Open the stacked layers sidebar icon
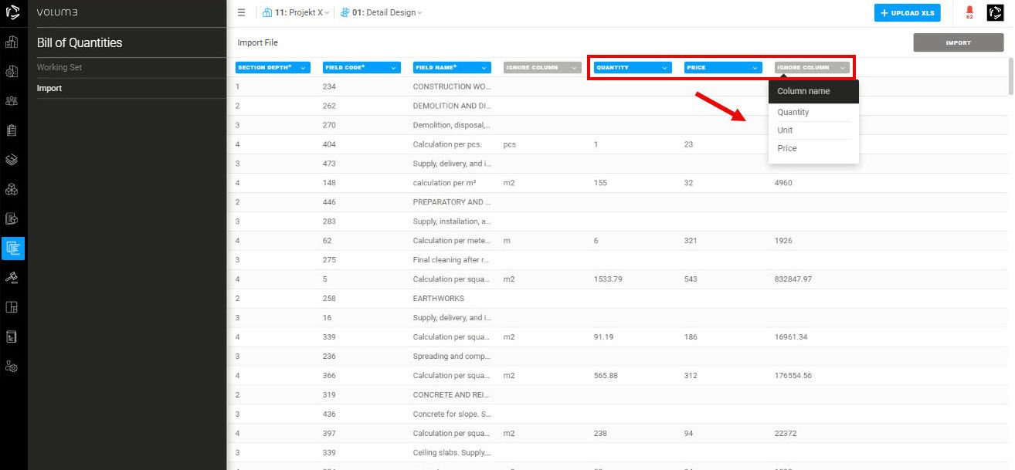Screen dimensions: 1015x470 (x=12, y=160)
